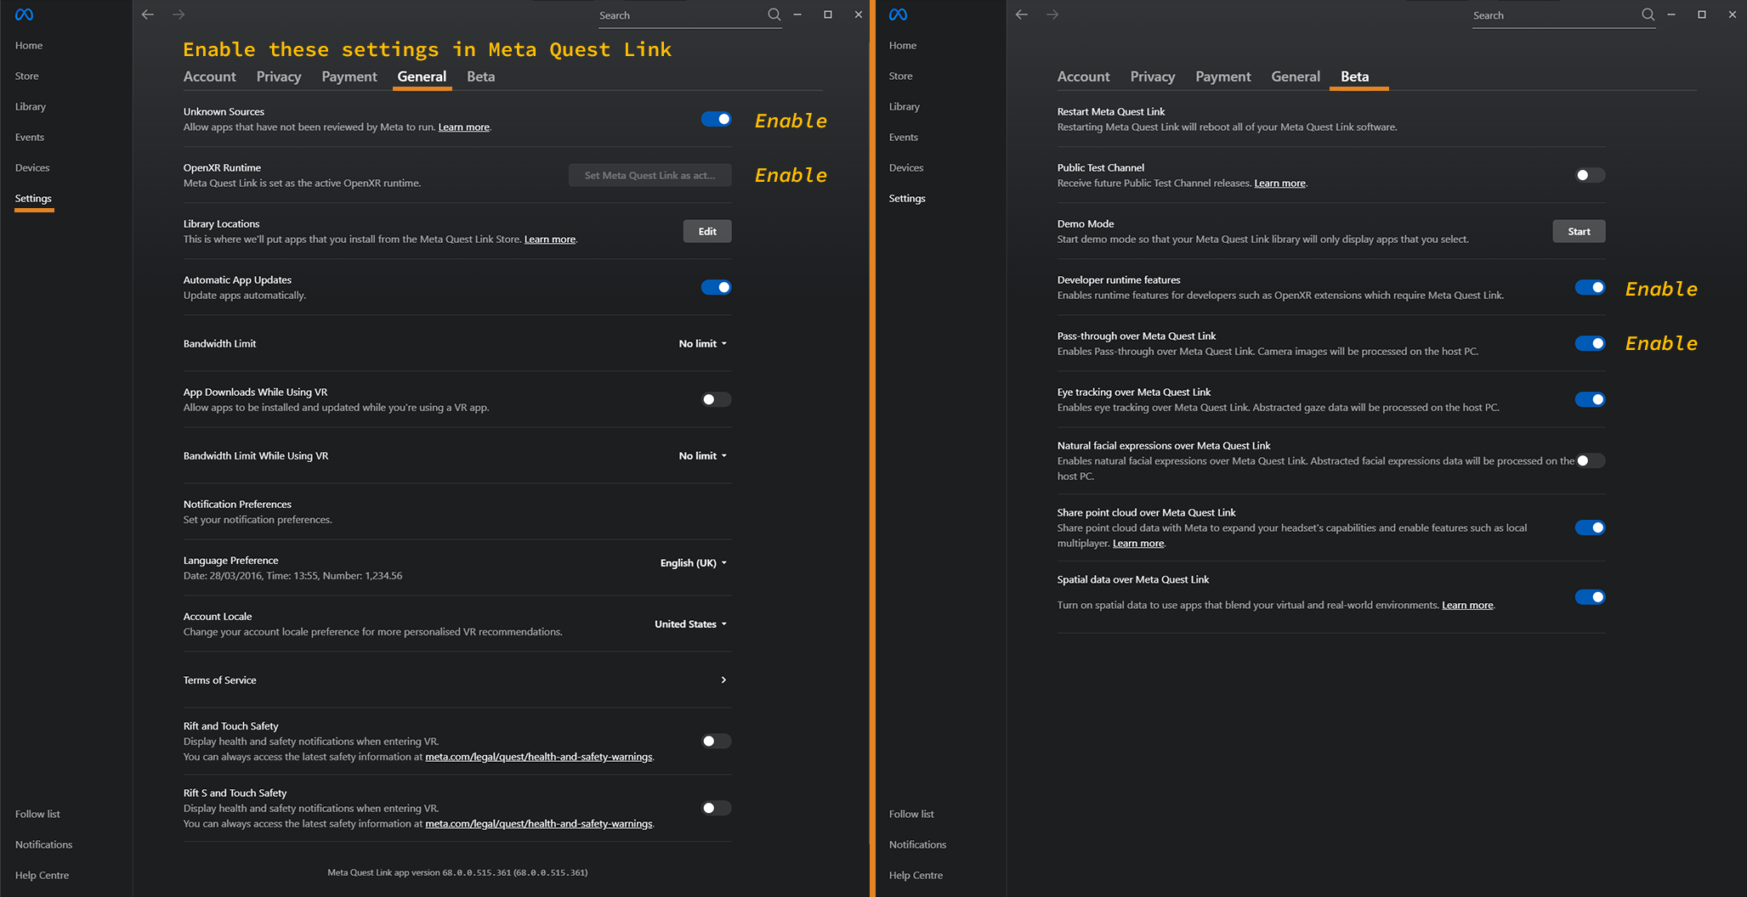Screen dimensions: 1747x897
Task: Toggle Share point cloud switch
Action: tap(1590, 527)
